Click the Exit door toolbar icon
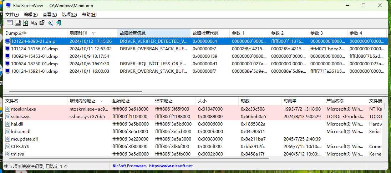 click(59, 23)
